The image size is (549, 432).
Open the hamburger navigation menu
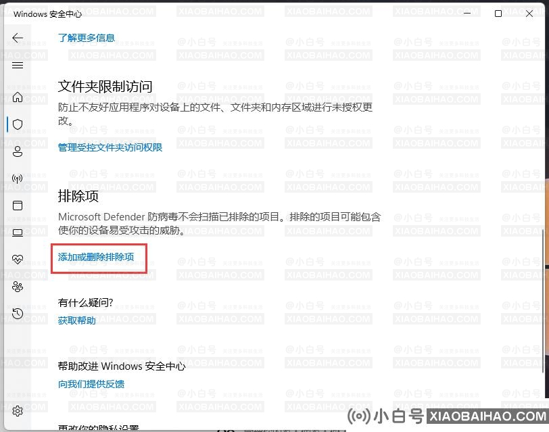tap(18, 65)
